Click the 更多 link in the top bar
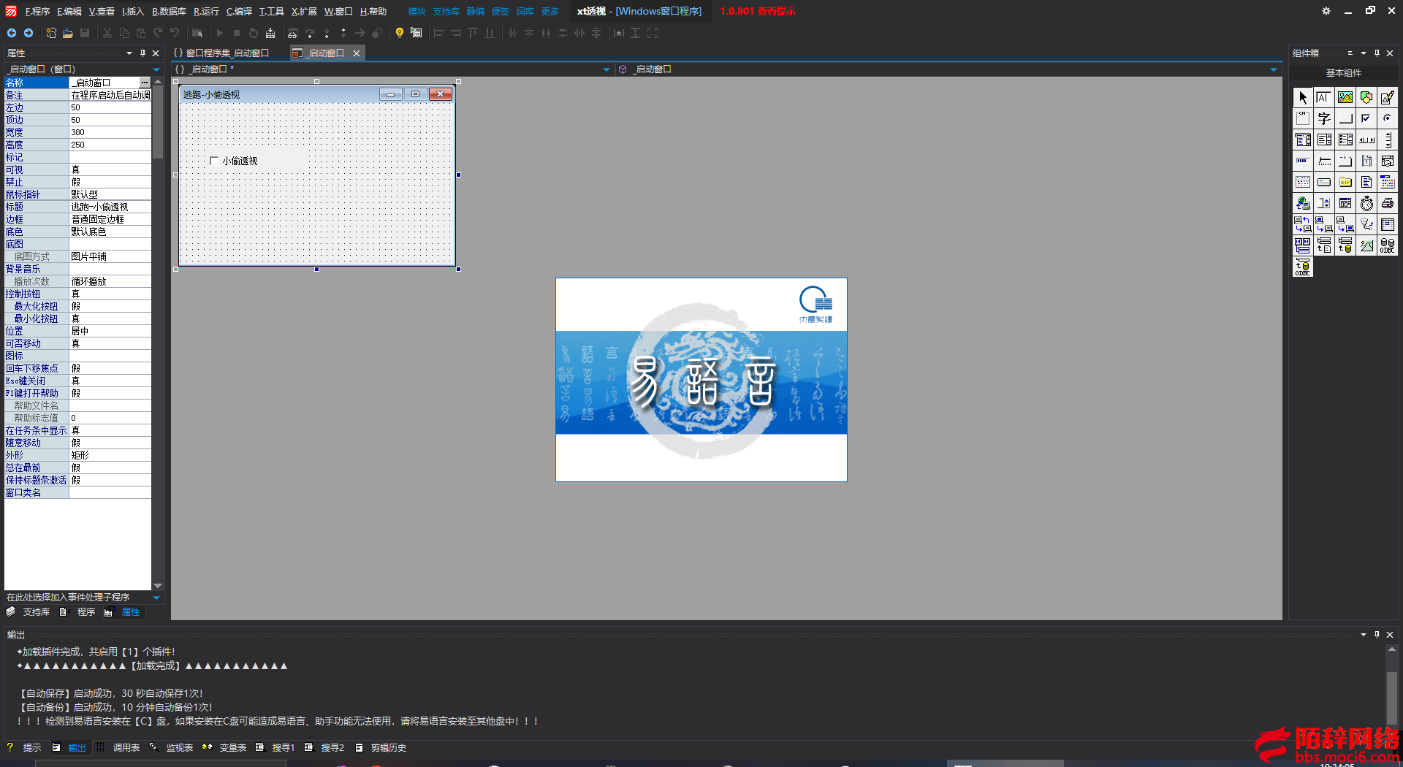Image resolution: width=1403 pixels, height=767 pixels. (x=550, y=11)
